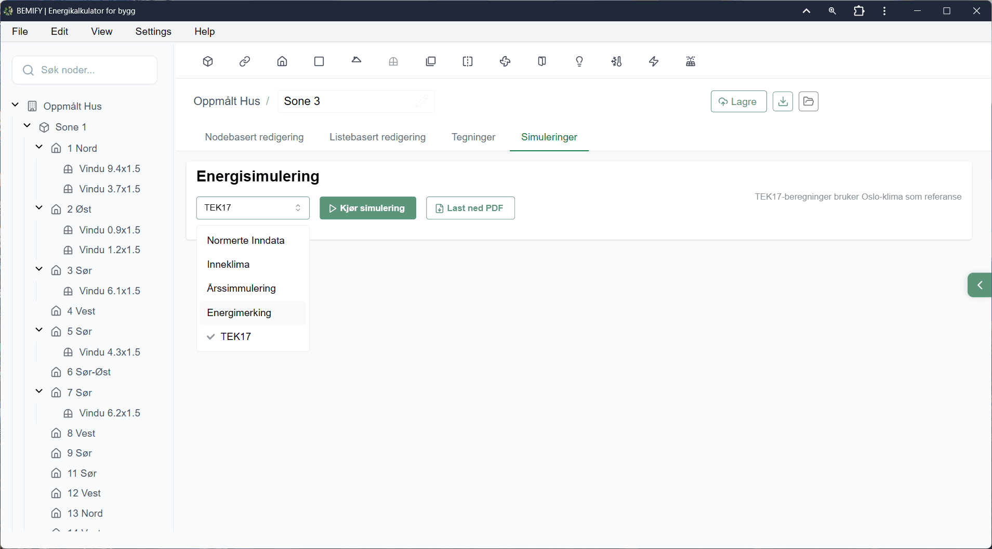The height and width of the screenshot is (549, 992).
Task: Click the ventilation fan icon
Action: click(506, 61)
